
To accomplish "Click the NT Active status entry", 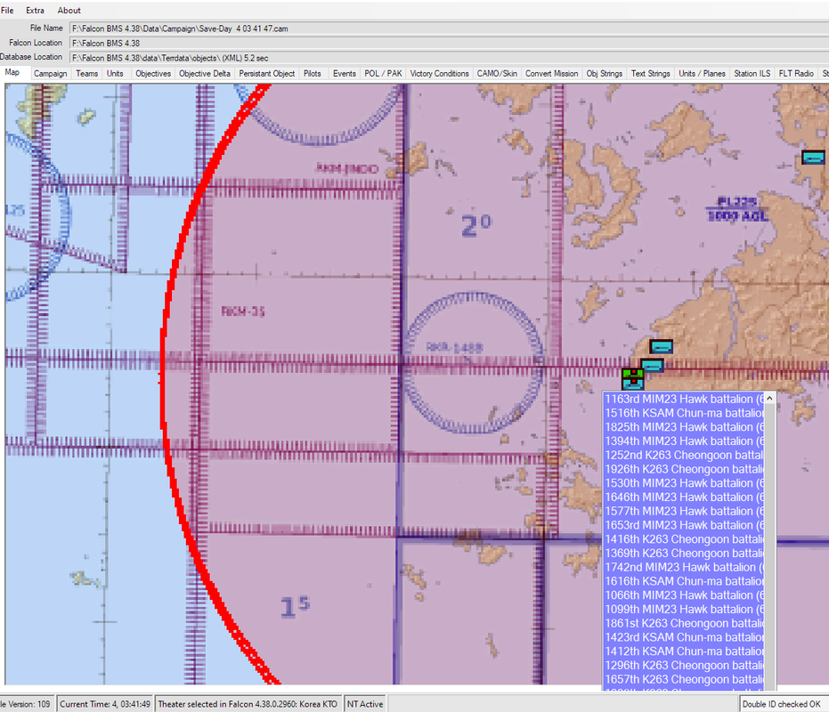I will tap(365, 704).
